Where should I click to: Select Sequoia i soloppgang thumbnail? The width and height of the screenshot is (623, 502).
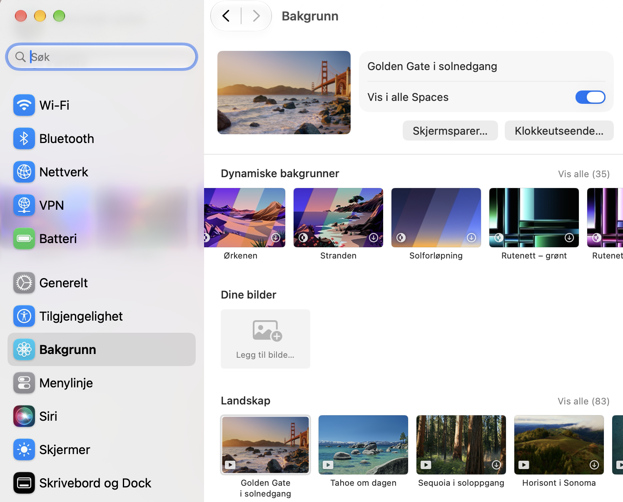(461, 445)
